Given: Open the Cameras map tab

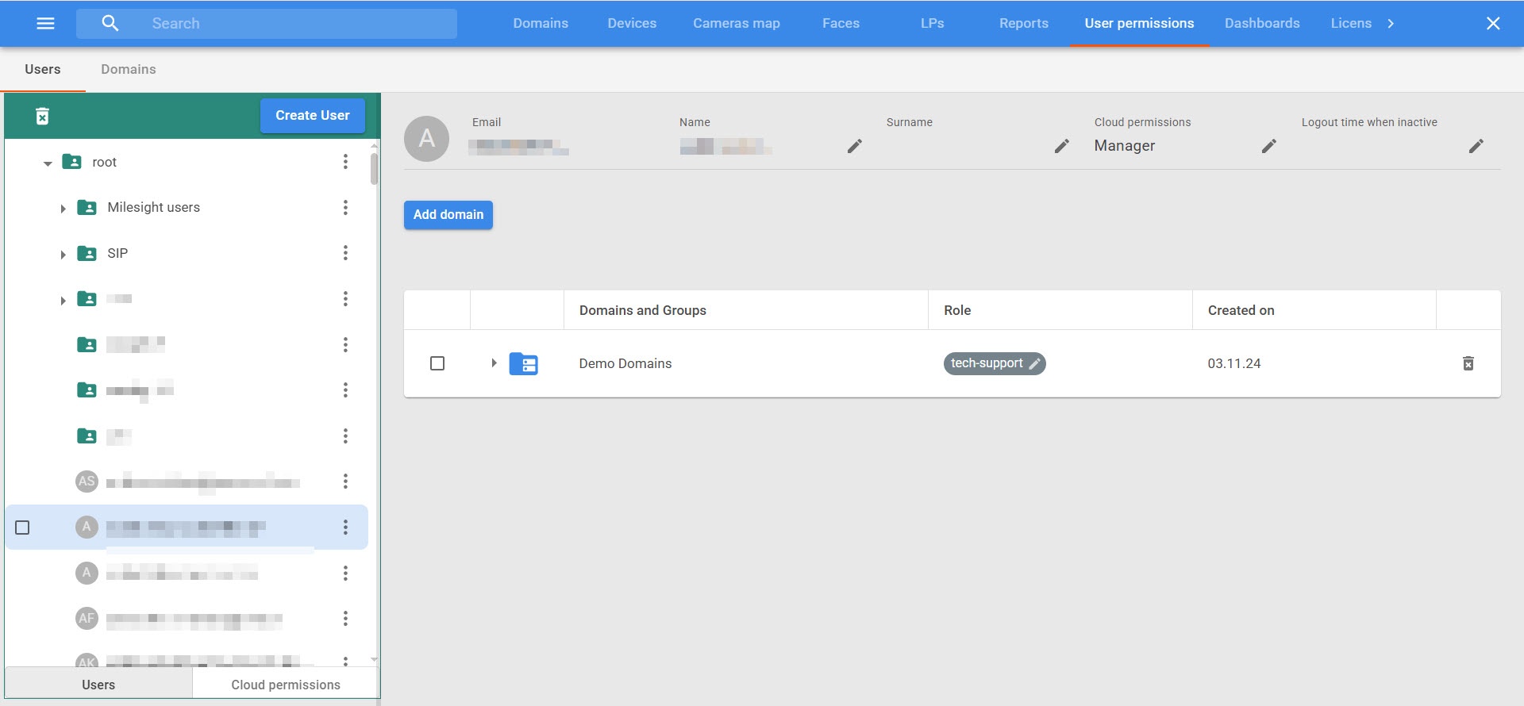Looking at the screenshot, I should (x=737, y=24).
